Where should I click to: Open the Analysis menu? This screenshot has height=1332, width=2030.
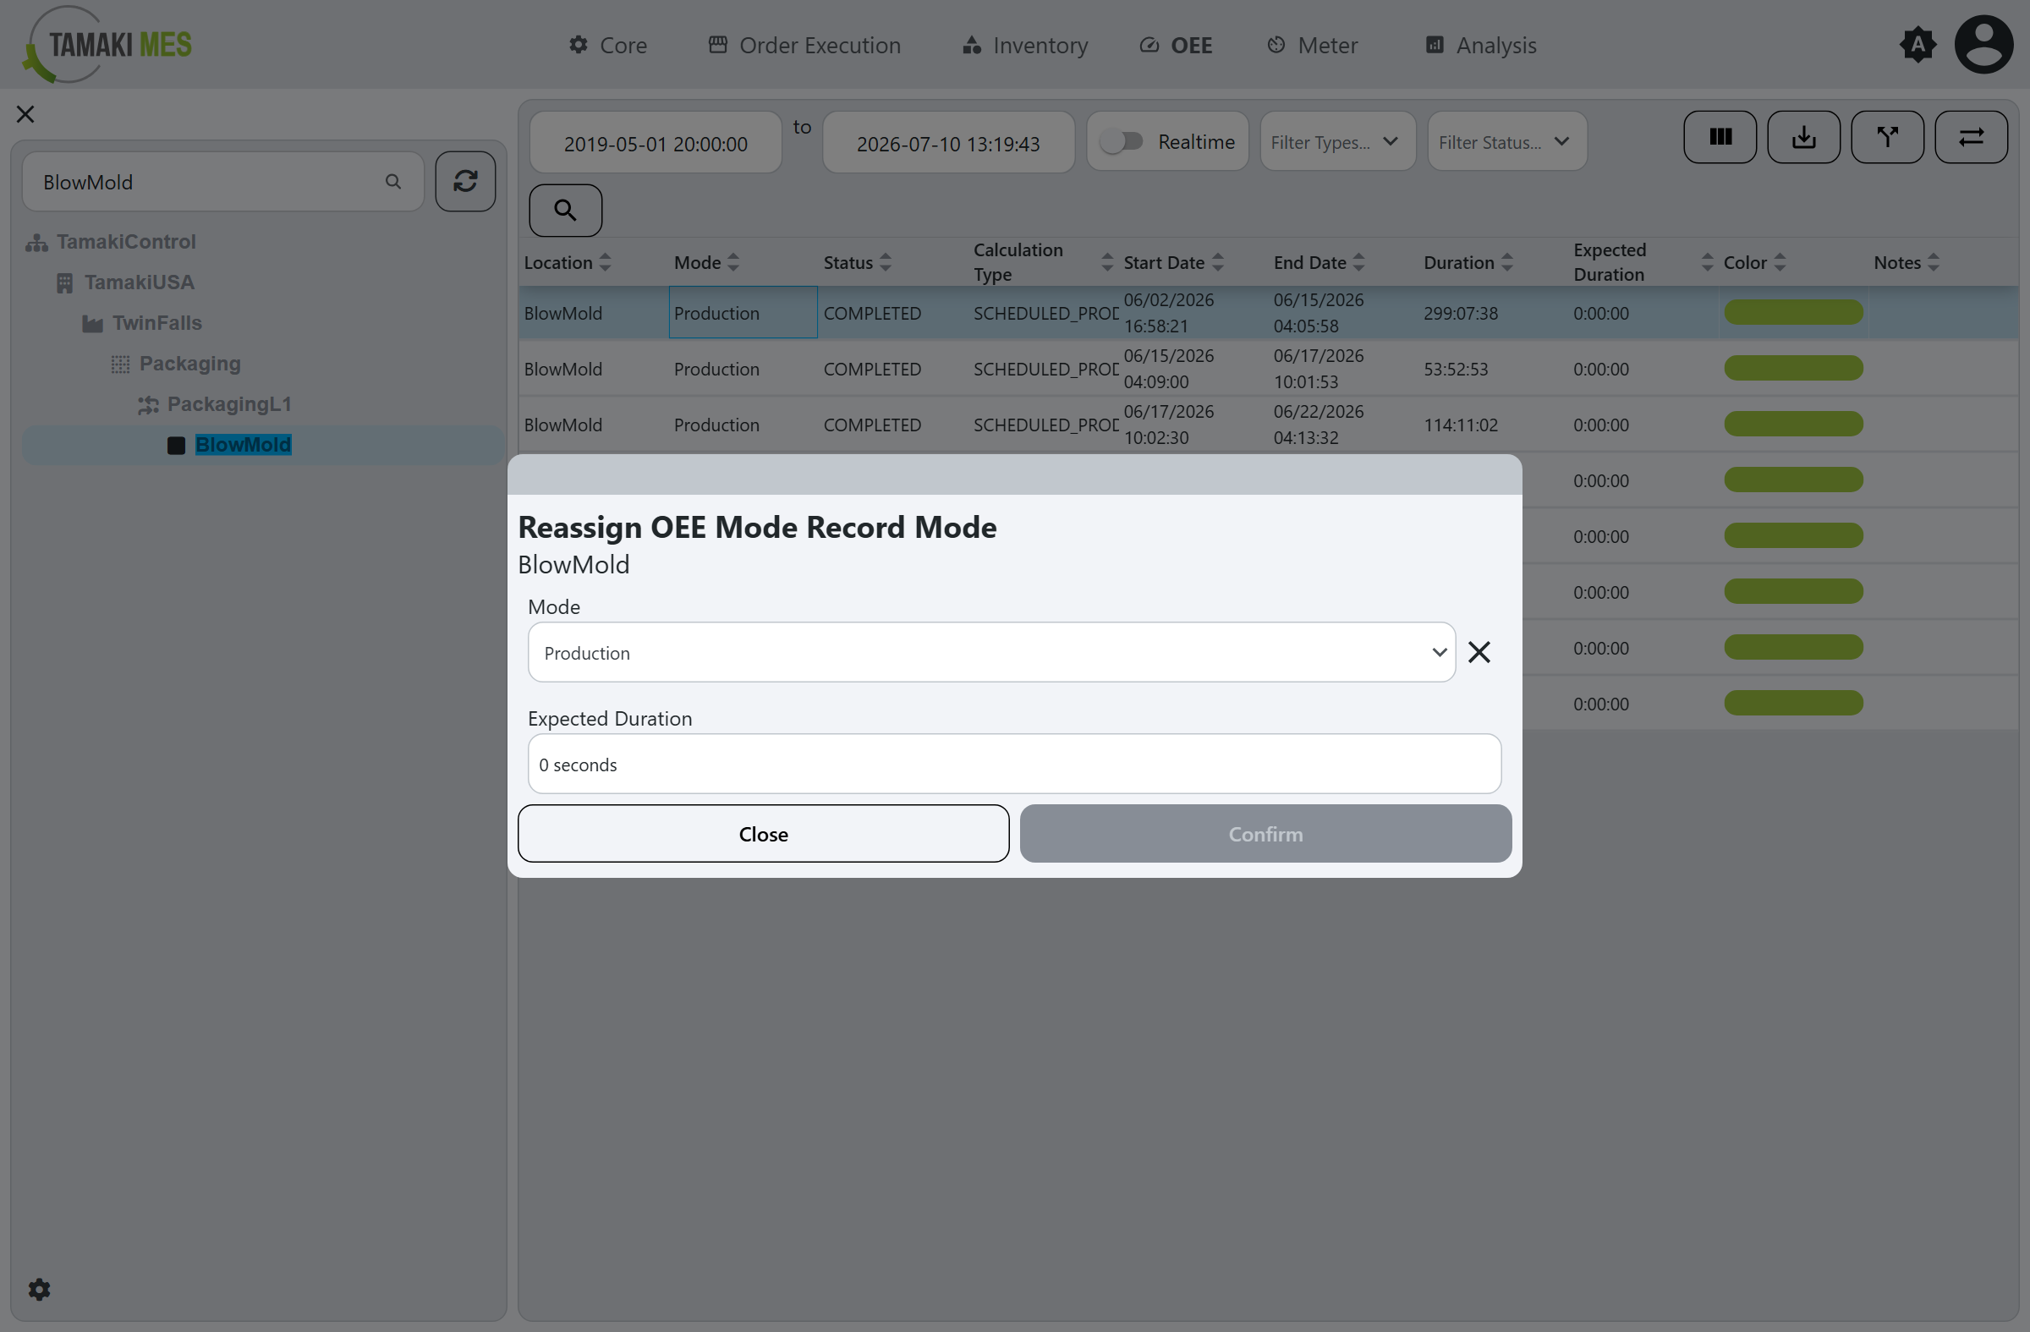(1481, 45)
